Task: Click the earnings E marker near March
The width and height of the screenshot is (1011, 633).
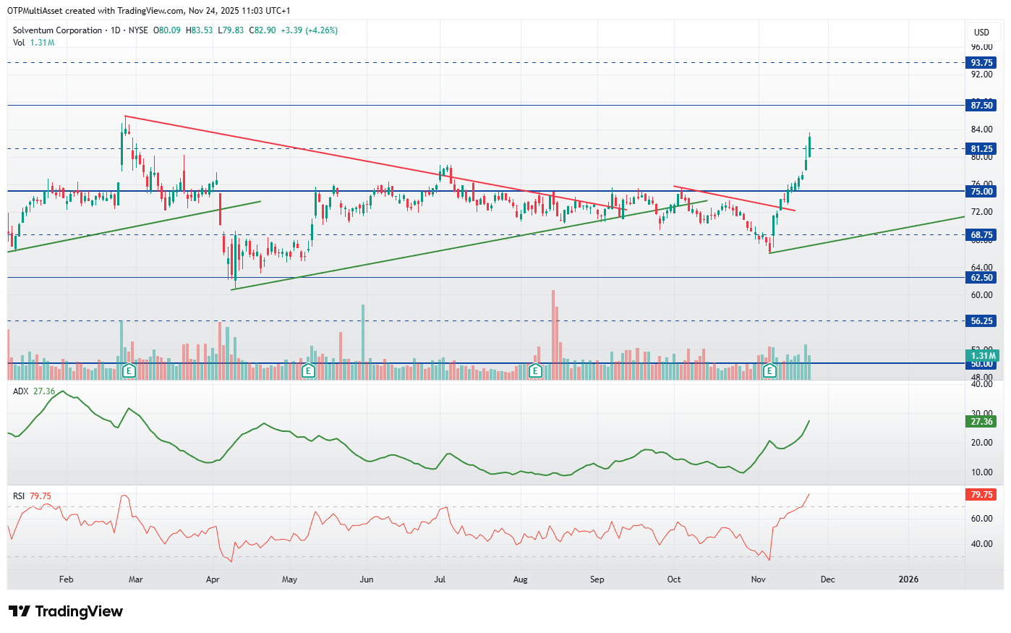Action: coord(129,370)
